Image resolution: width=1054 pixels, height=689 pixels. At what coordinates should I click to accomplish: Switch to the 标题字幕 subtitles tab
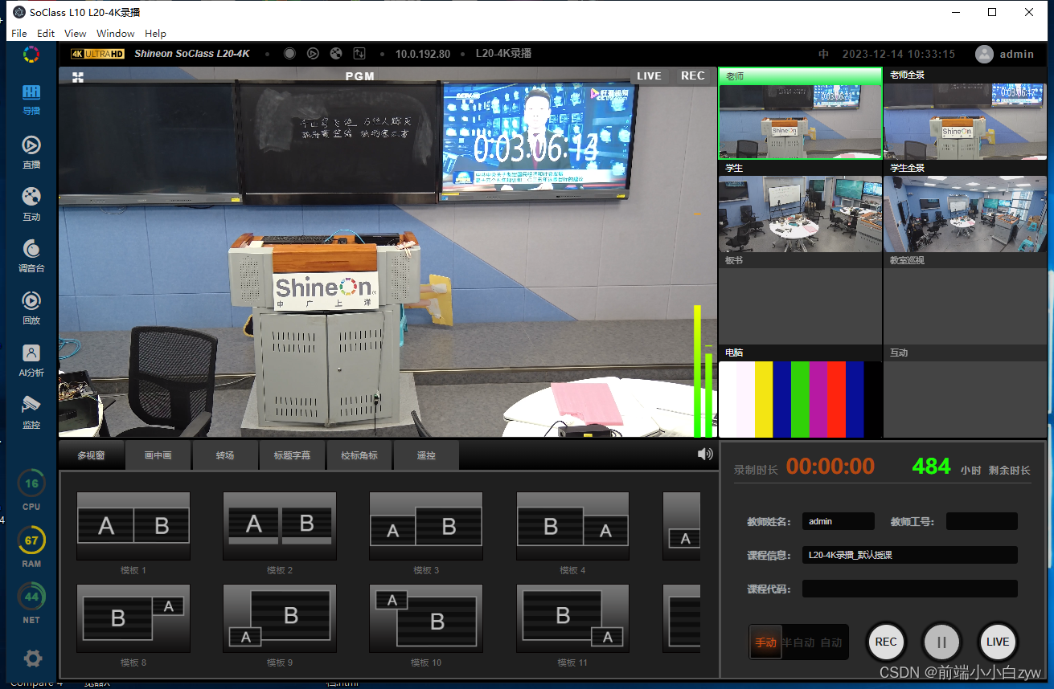(x=292, y=455)
